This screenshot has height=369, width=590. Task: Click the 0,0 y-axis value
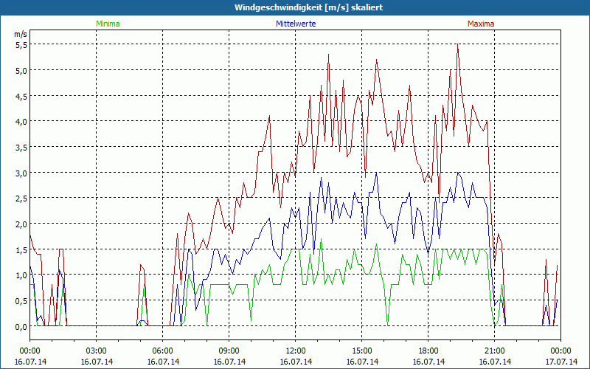point(21,326)
